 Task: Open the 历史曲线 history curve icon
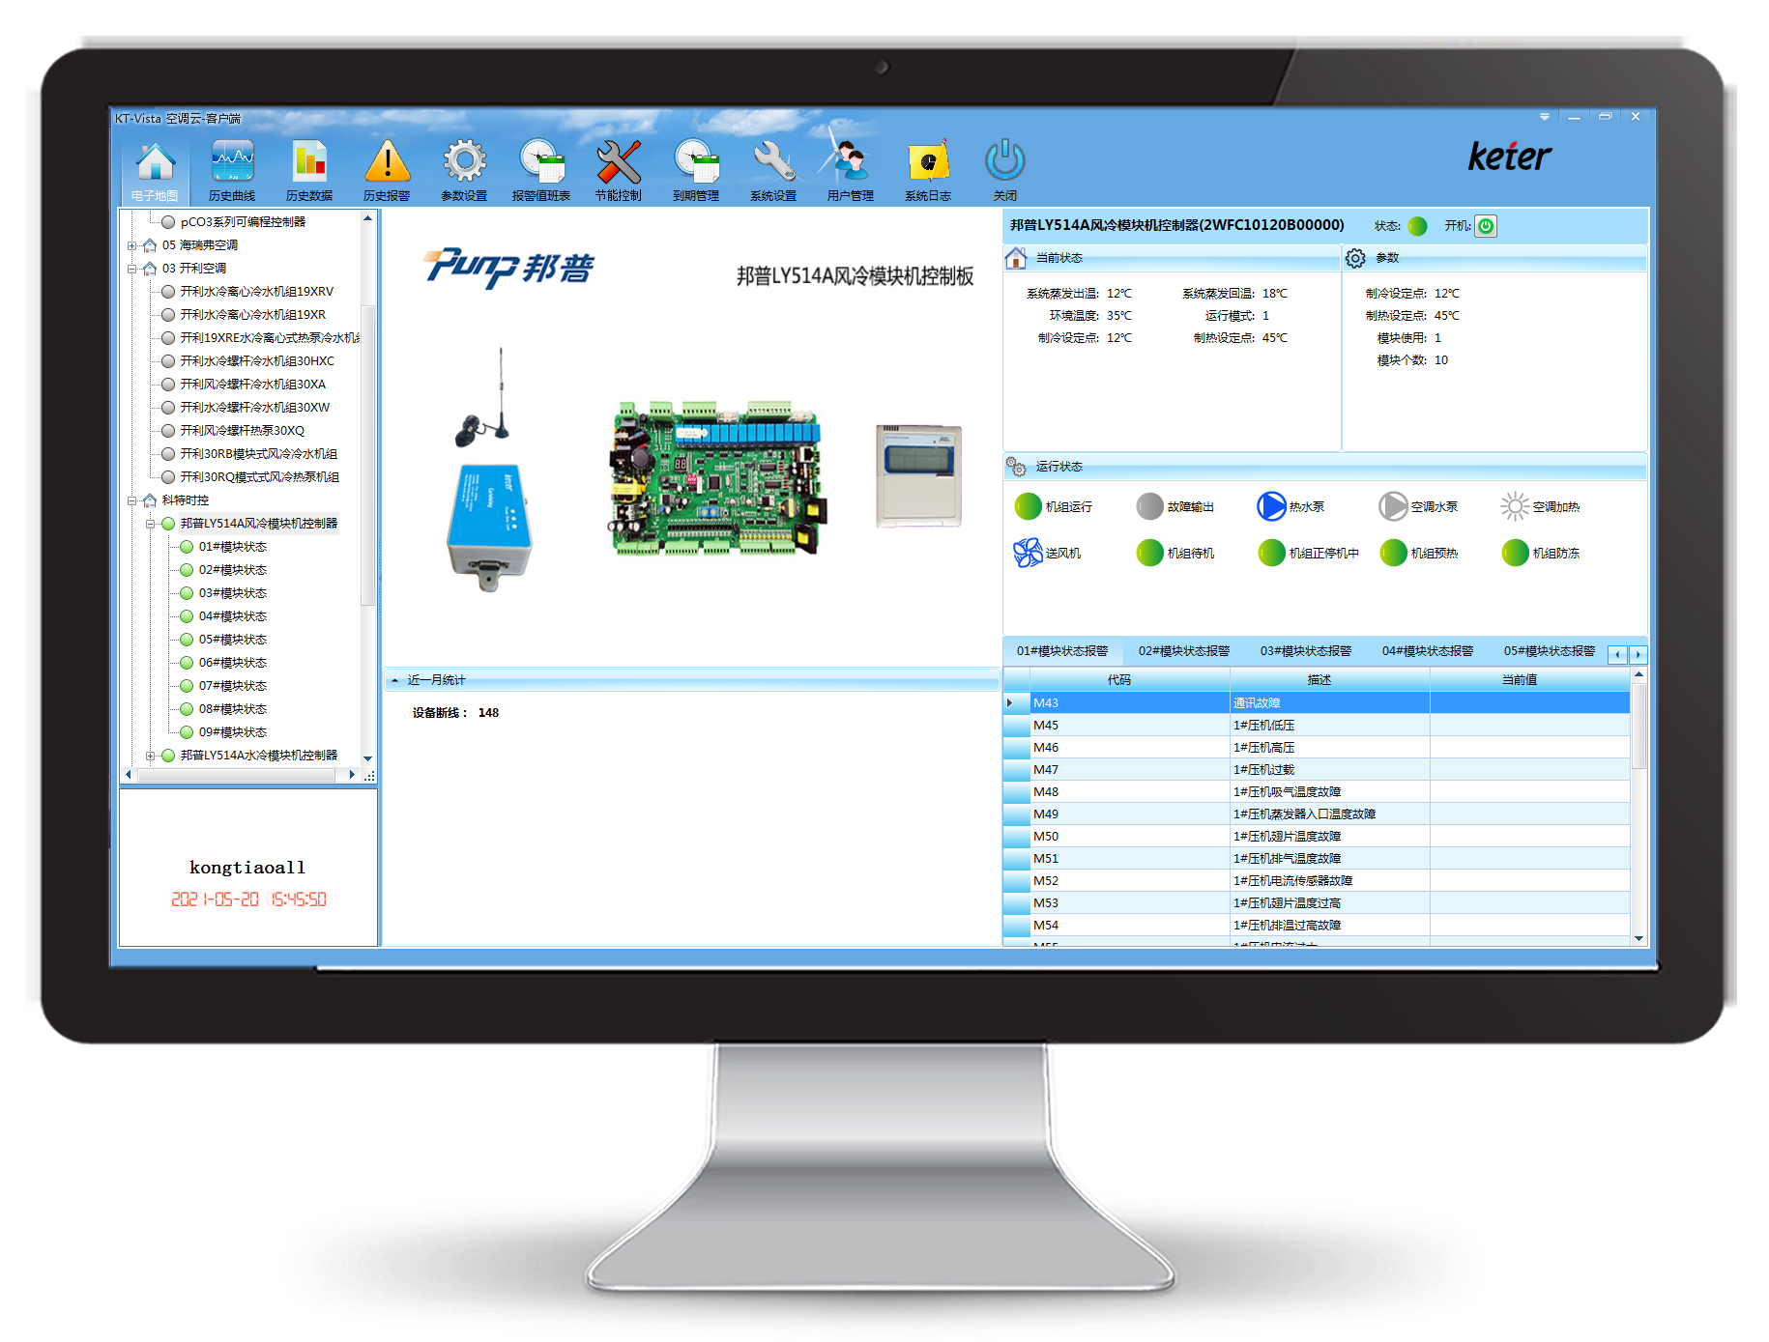tap(232, 162)
